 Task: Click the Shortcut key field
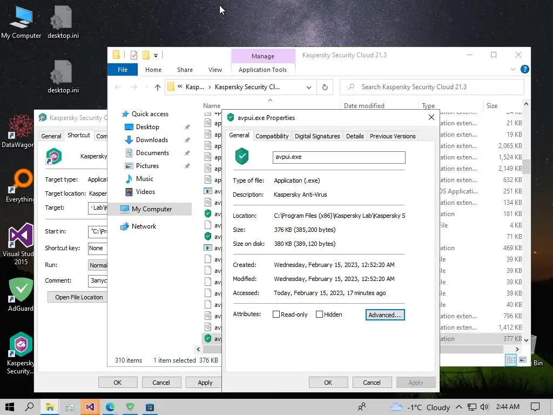tap(98, 248)
